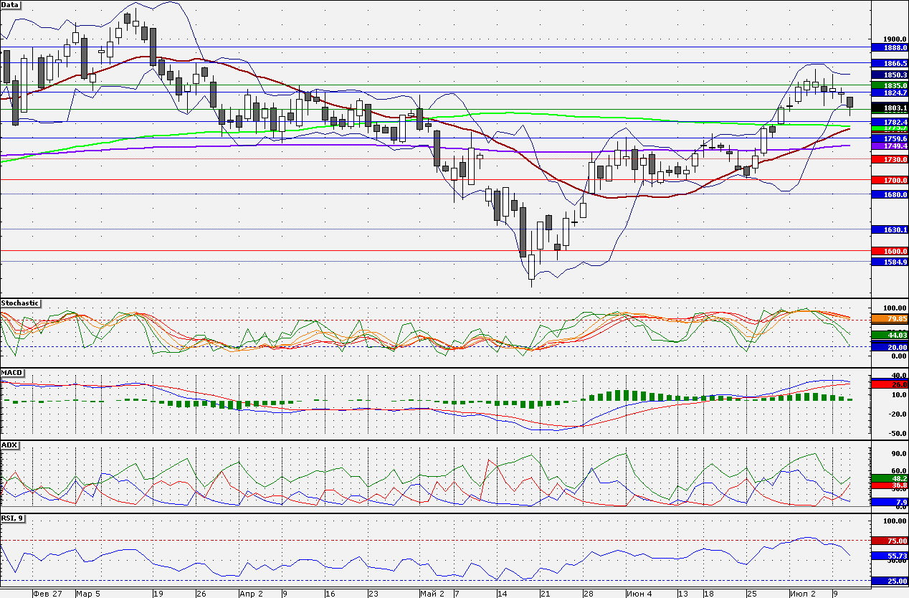Select the green 1835.0 level tag
909x598 pixels.
[889, 85]
